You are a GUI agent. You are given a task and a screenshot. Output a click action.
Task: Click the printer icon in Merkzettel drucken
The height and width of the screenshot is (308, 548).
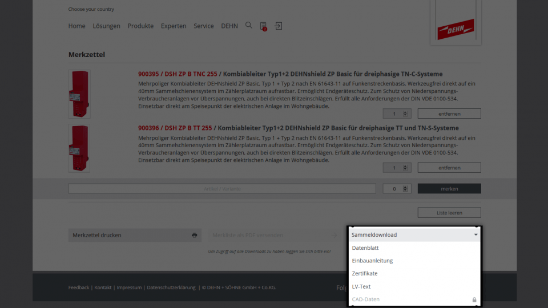(x=194, y=235)
